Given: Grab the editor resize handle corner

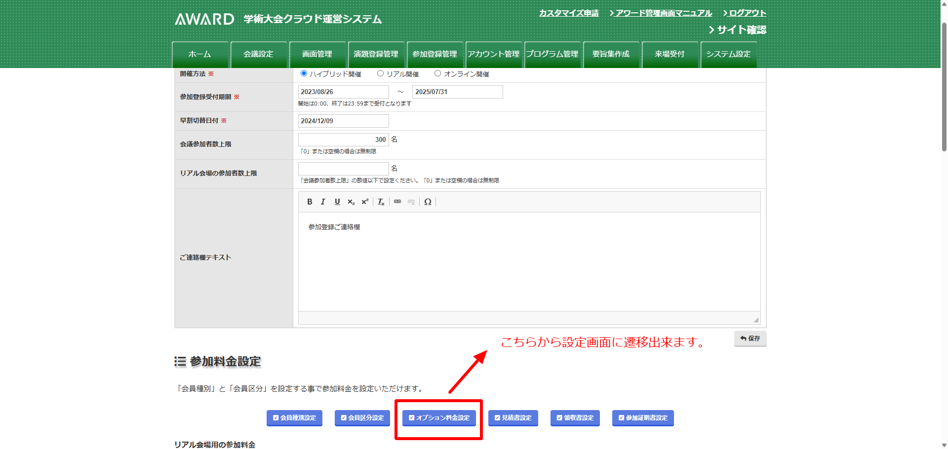Looking at the screenshot, I should [x=755, y=320].
